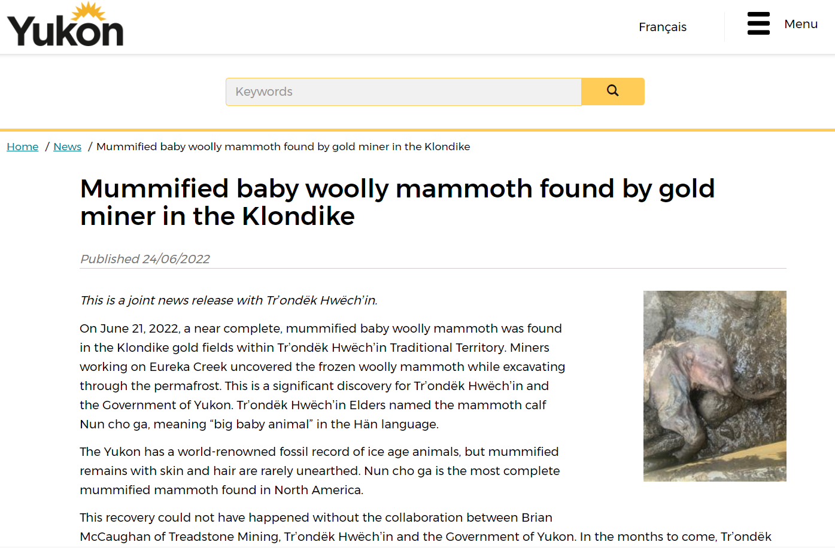
Task: Click the yellow search button
Action: tap(613, 92)
